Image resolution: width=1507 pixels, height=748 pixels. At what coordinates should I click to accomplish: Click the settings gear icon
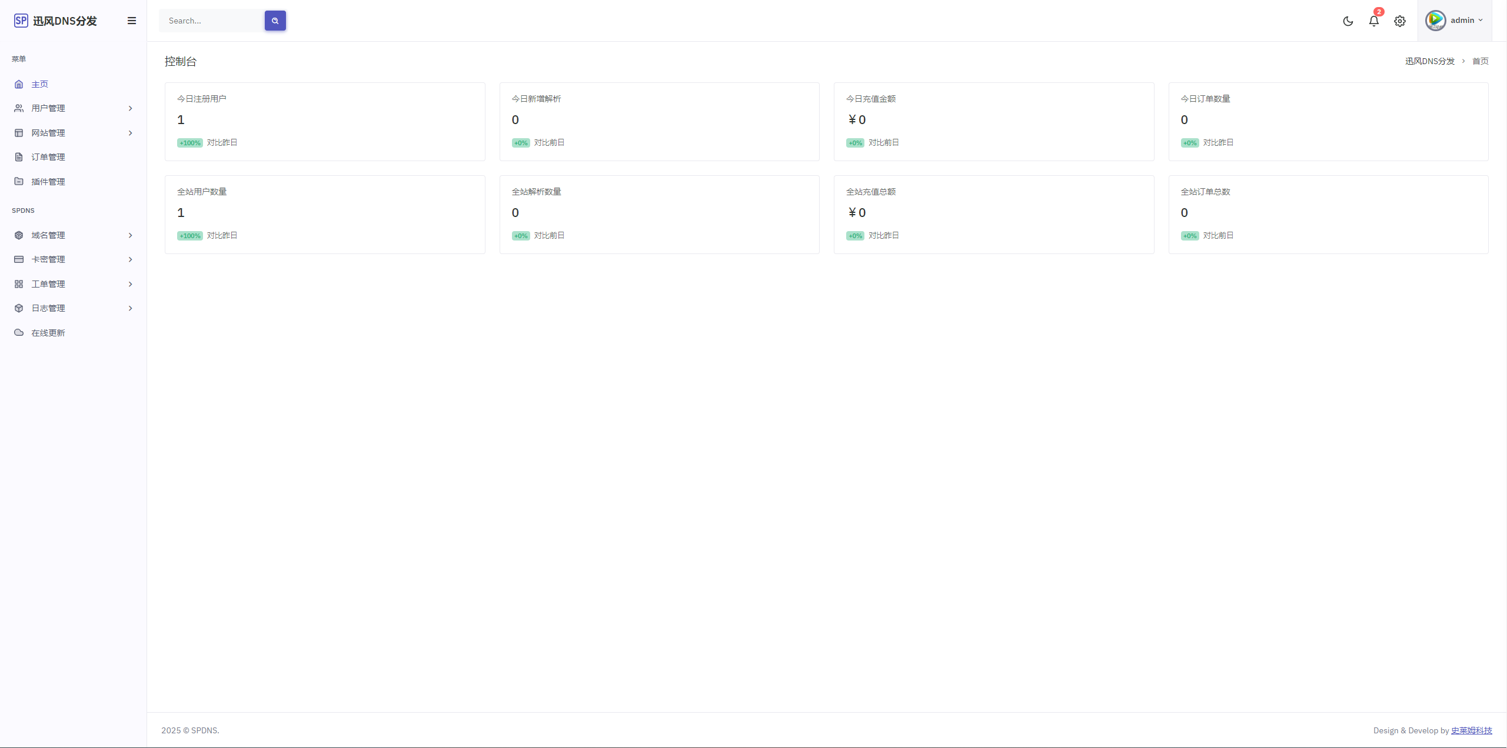coord(1399,20)
